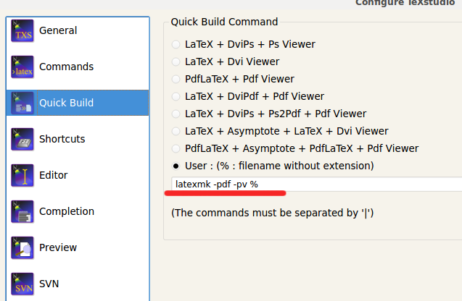
Task: Select LaTeX + DviPs + Ps Viewer option
Action: point(176,44)
